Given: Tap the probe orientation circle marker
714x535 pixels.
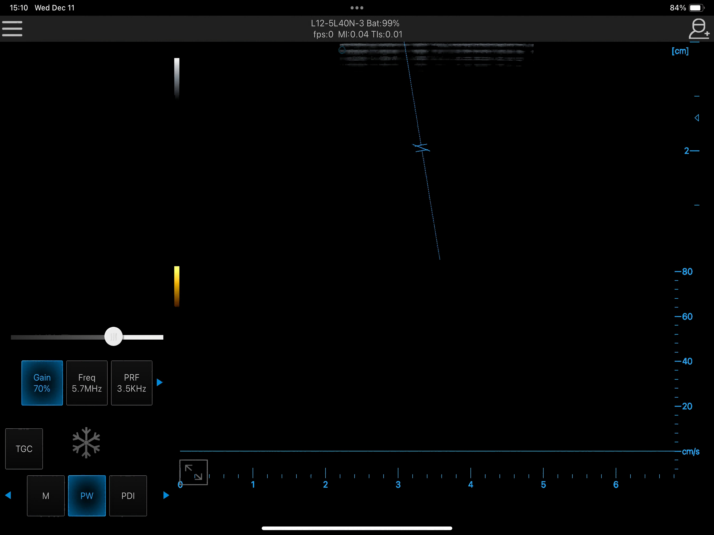Looking at the screenshot, I should pos(342,50).
